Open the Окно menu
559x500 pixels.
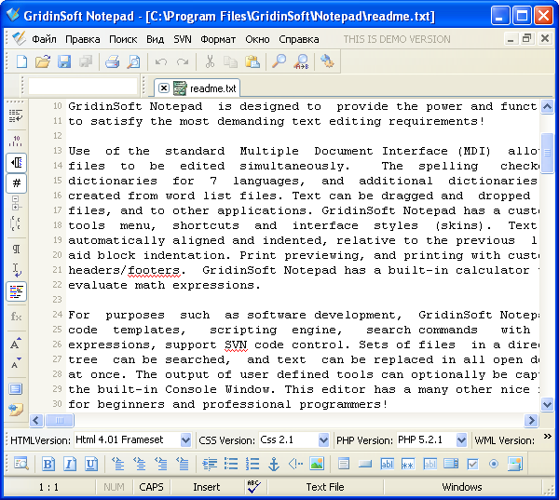coord(257,39)
